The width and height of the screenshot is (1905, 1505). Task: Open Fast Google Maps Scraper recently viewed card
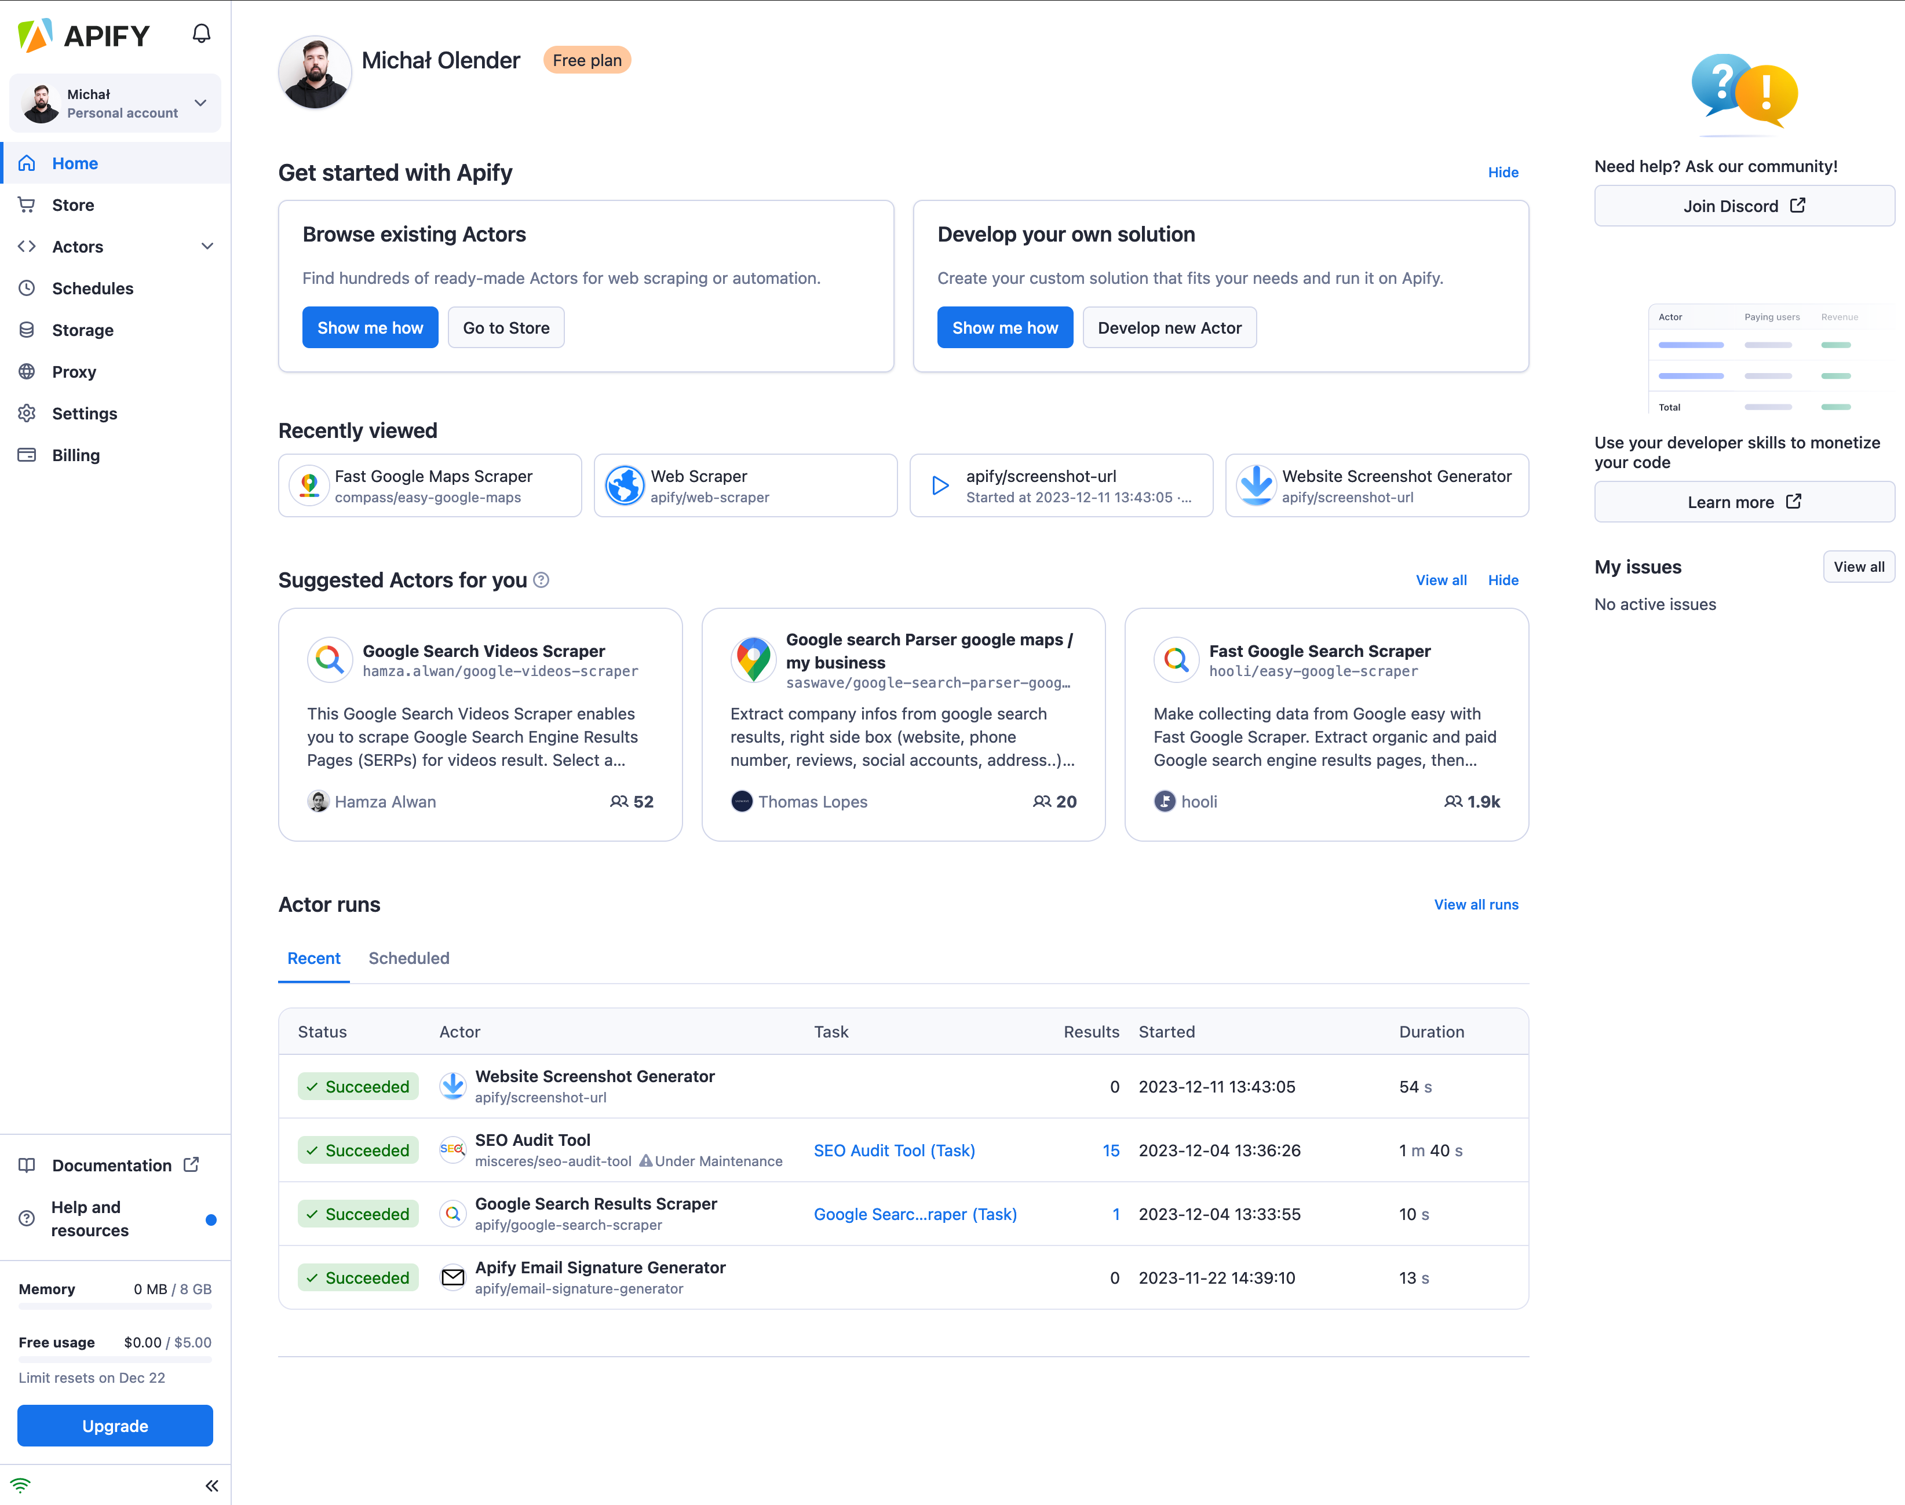(429, 485)
